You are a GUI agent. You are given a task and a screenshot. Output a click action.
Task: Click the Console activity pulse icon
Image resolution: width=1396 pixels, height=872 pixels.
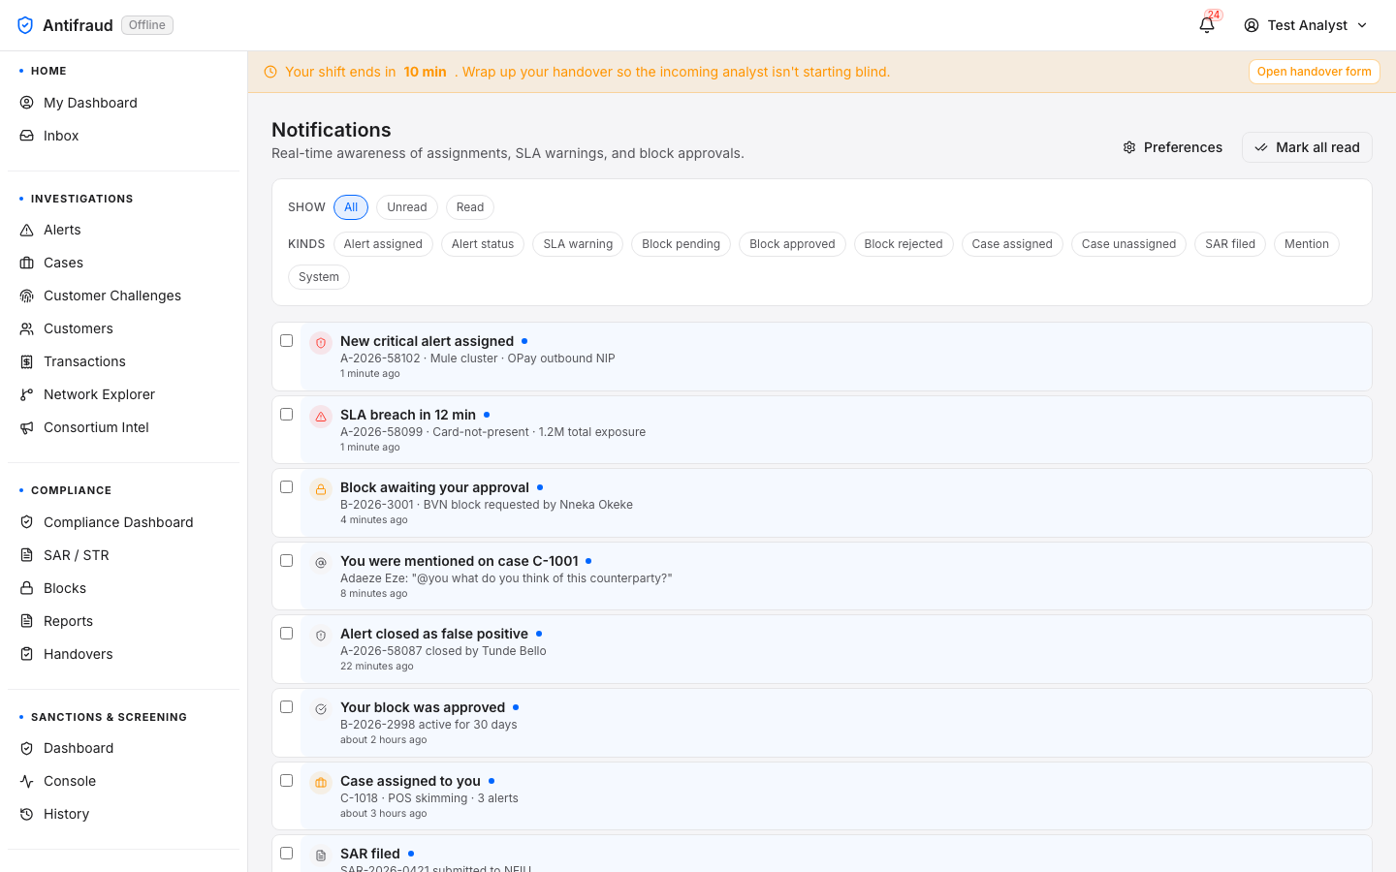click(27, 781)
